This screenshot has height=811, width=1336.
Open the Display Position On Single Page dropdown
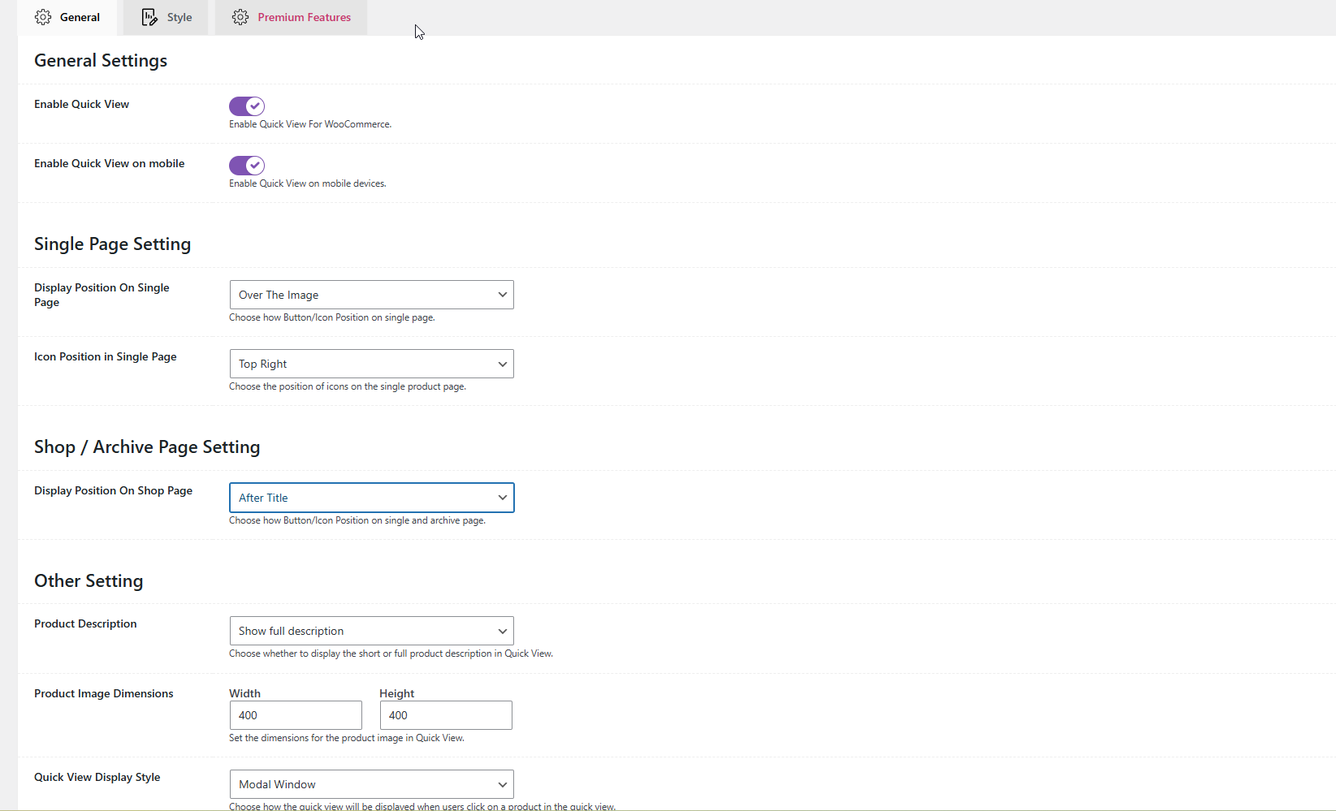370,294
